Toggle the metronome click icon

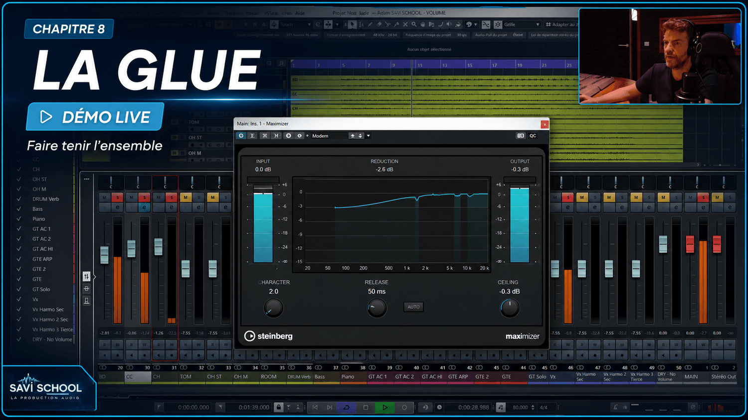coord(616,407)
